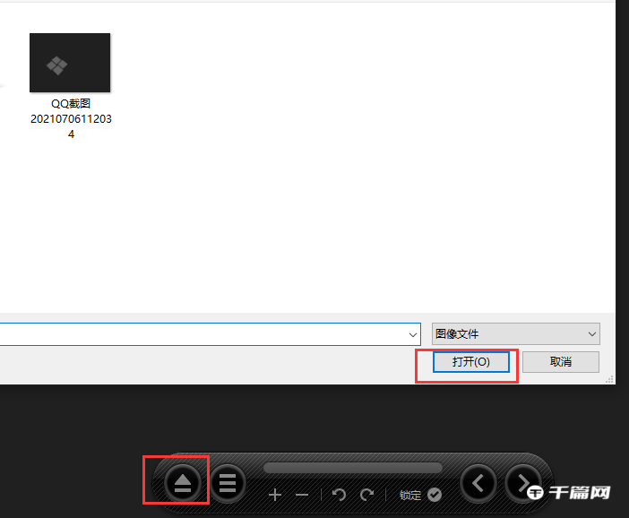Rotate image clockwise
The height and width of the screenshot is (518, 629).
pyautogui.click(x=366, y=495)
